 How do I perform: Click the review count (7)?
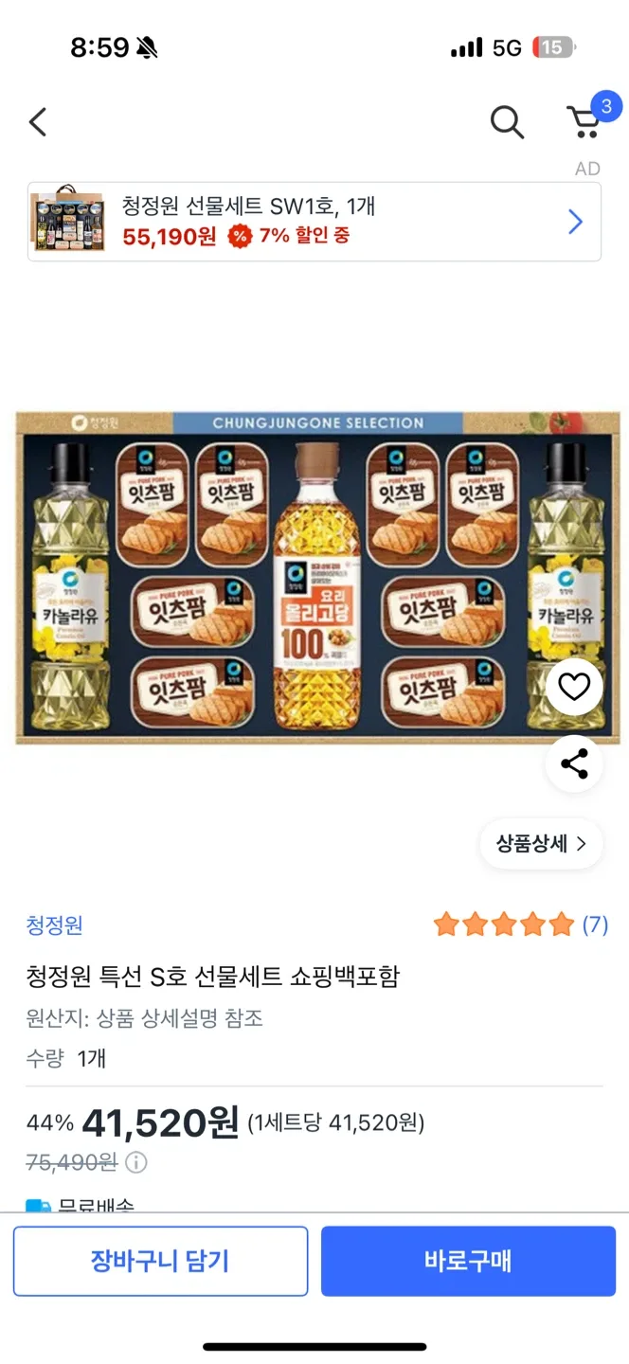595,924
